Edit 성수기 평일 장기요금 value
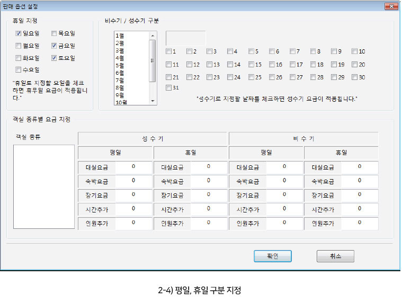The height and width of the screenshot is (302, 402). [x=133, y=195]
